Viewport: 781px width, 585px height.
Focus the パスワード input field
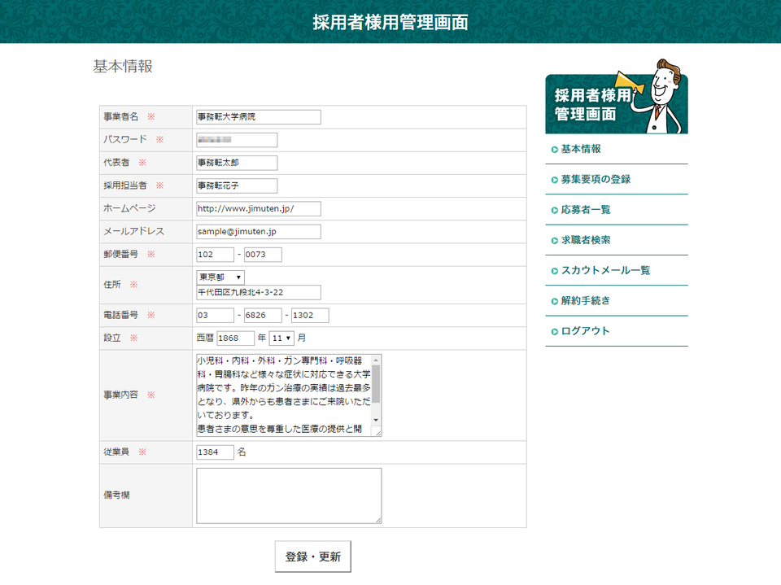pyautogui.click(x=237, y=140)
